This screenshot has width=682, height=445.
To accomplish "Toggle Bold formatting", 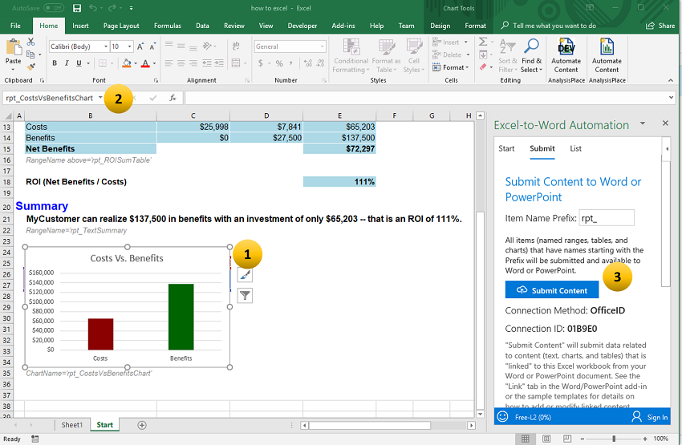I will (55, 63).
